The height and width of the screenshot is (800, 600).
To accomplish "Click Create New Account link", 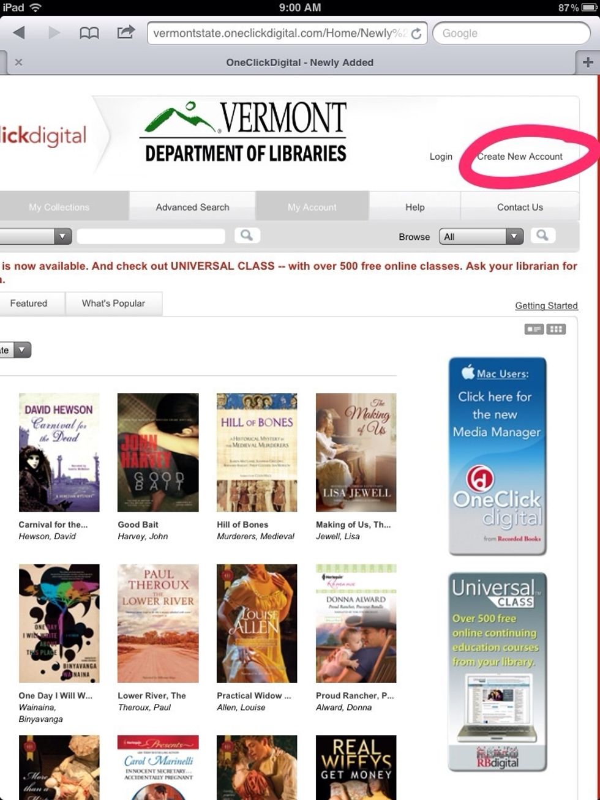I will (520, 156).
